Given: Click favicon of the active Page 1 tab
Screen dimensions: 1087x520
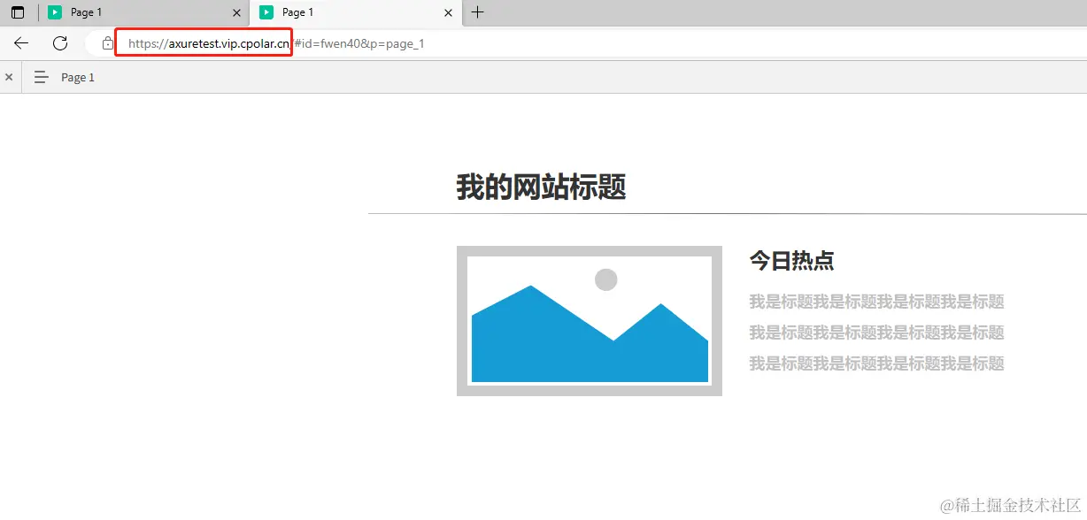Looking at the screenshot, I should pos(266,12).
